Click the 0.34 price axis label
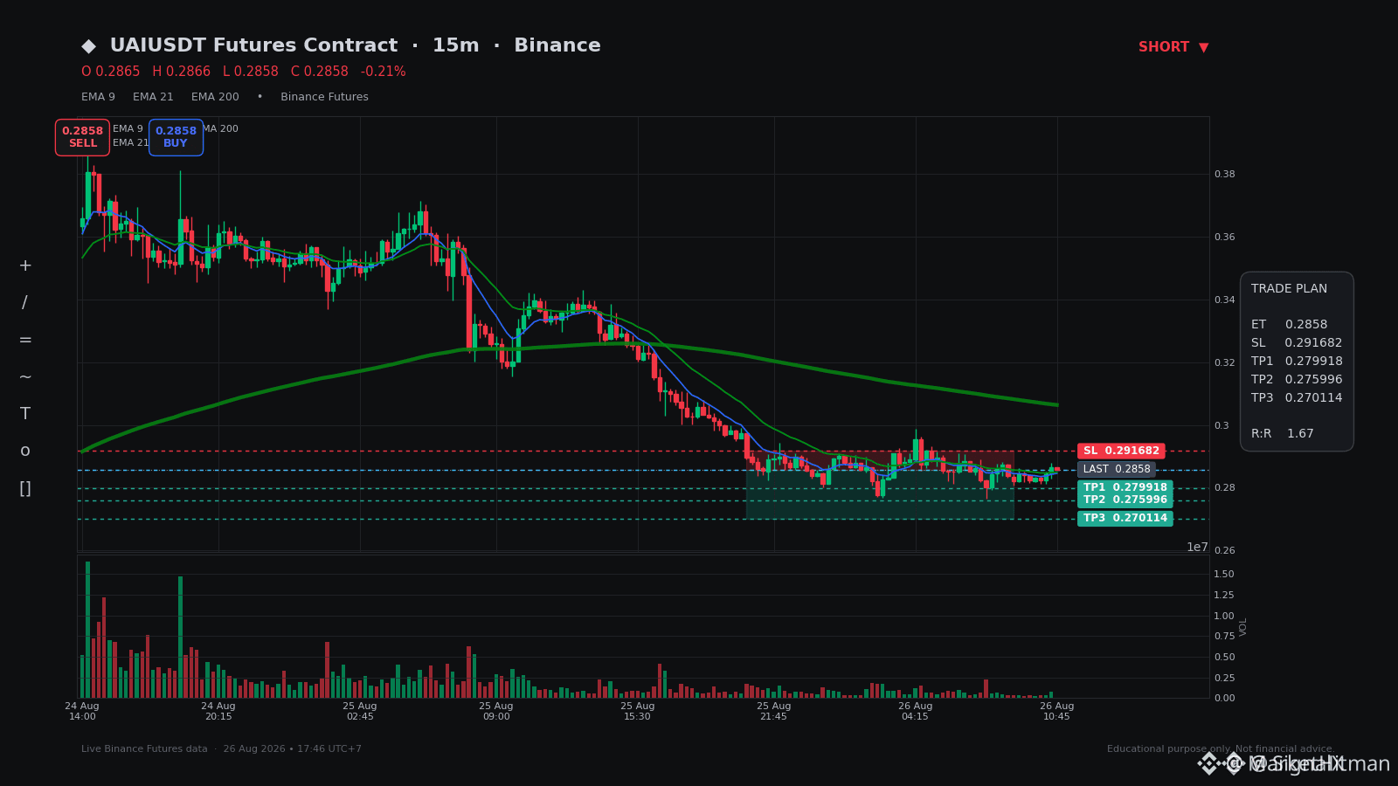 (1224, 300)
